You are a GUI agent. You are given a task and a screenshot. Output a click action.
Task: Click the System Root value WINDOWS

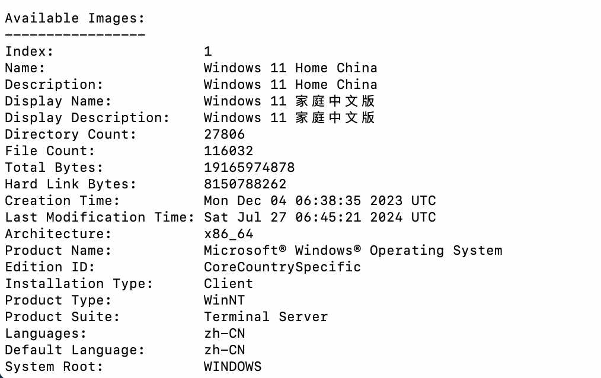pos(233,367)
